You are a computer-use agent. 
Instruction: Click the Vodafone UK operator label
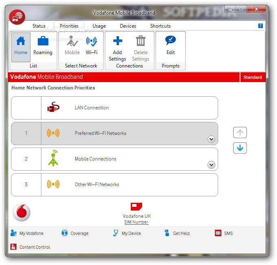(x=136, y=216)
